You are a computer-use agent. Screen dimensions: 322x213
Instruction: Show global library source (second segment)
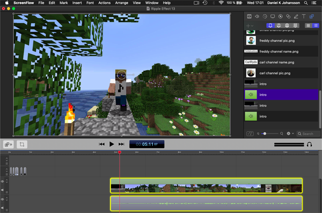tap(279, 25)
